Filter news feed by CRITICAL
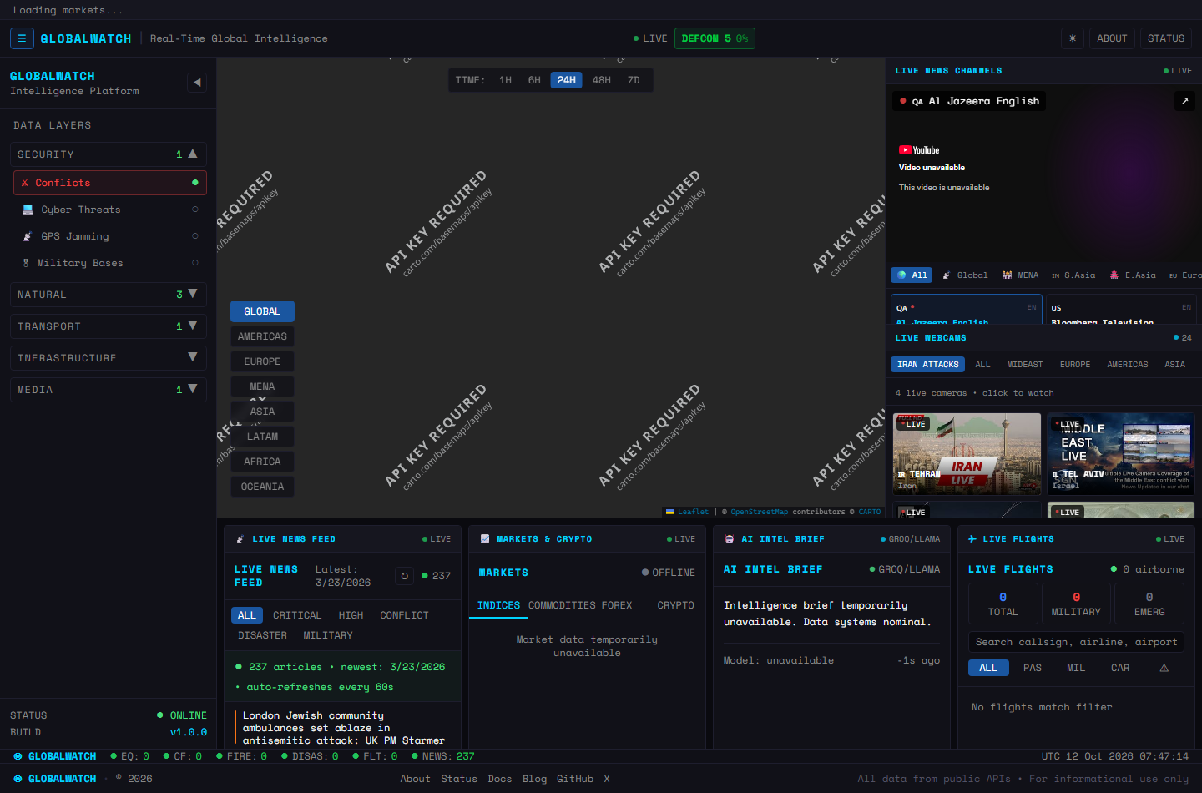Screen dimensions: 1202x793 (x=297, y=615)
